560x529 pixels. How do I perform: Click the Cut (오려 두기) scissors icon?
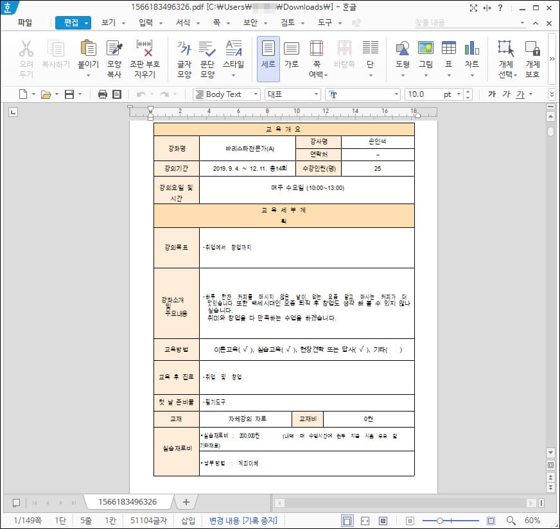tap(26, 49)
